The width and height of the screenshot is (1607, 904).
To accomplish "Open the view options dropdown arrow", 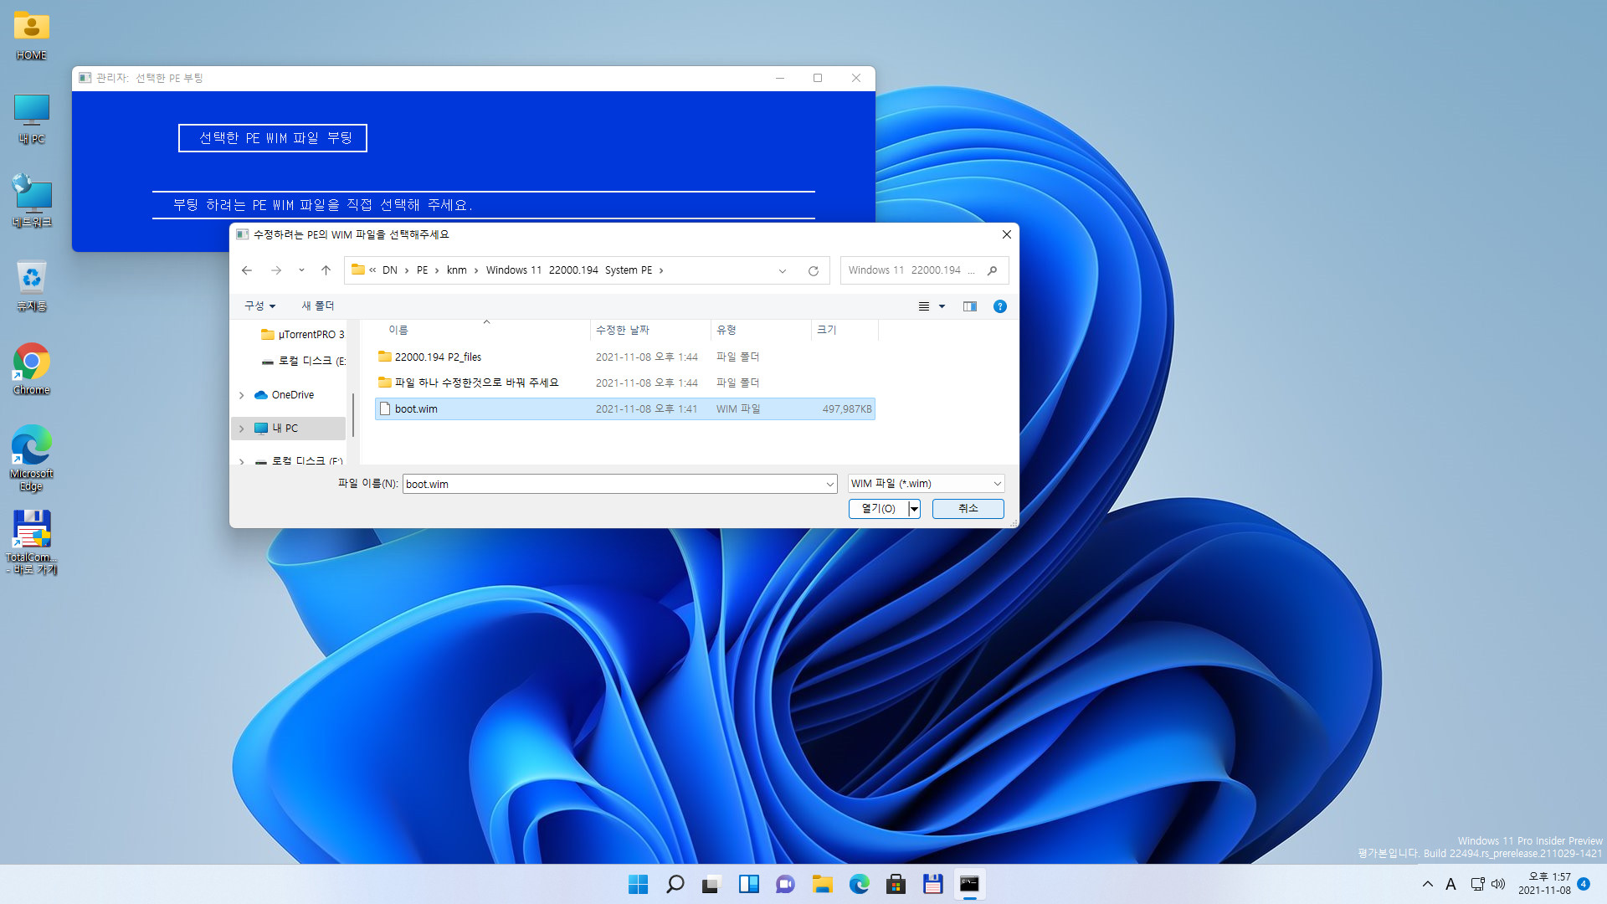I will pos(942,306).
